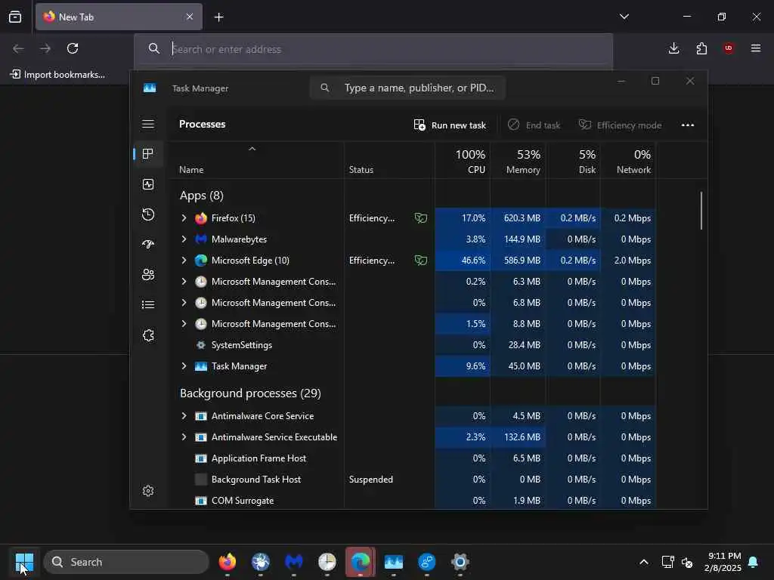
Task: Select the SystemSettings process row
Action: 414,345
